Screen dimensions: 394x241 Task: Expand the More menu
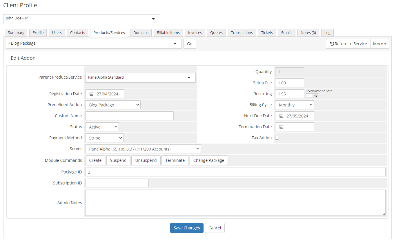[380, 44]
